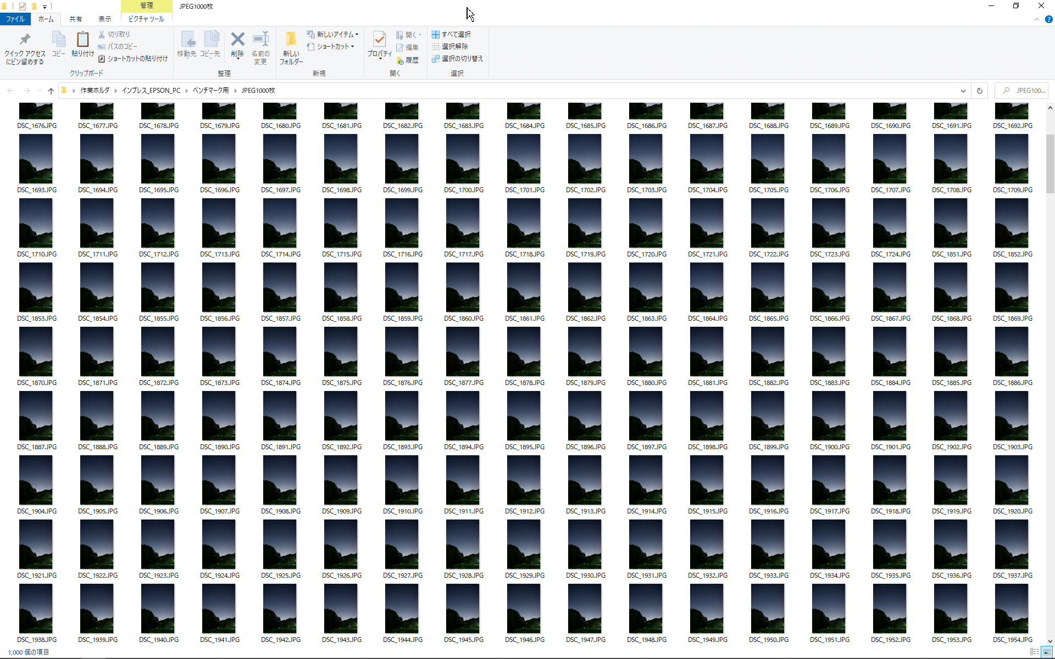Screen dimensions: 1055x659
Task: Switch to the 表示 ribbon tab
Action: click(105, 19)
